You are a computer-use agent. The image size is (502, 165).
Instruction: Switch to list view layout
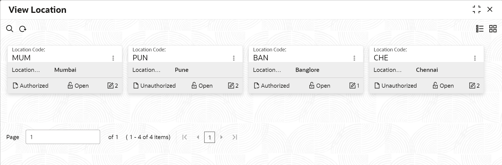[x=480, y=29]
